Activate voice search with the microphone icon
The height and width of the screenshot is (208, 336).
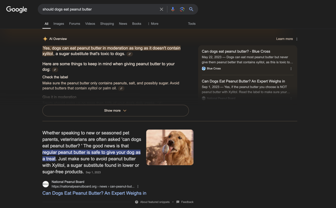[x=173, y=9]
